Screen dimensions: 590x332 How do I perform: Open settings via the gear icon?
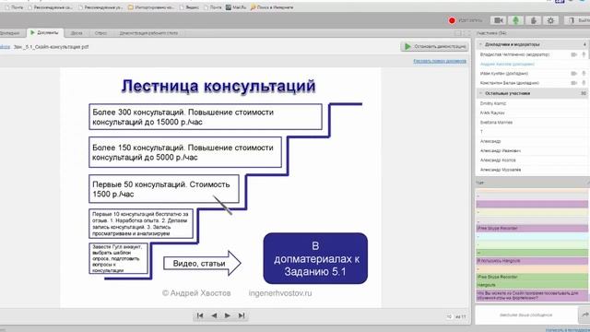(x=551, y=20)
